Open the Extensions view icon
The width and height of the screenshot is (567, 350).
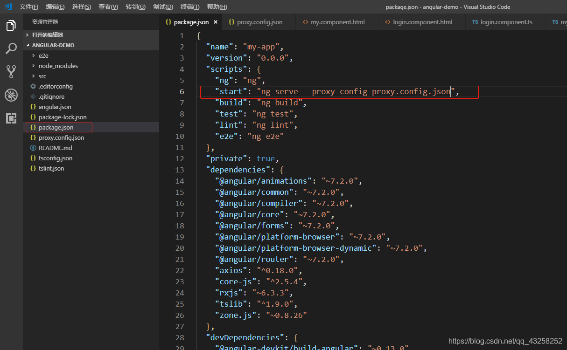pos(11,118)
